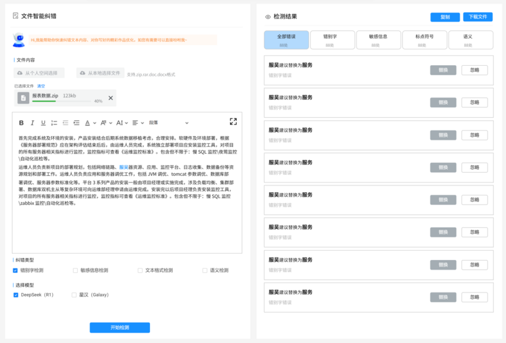
Task: Toggle bold formatting in the editor toolbar
Action: [21, 123]
